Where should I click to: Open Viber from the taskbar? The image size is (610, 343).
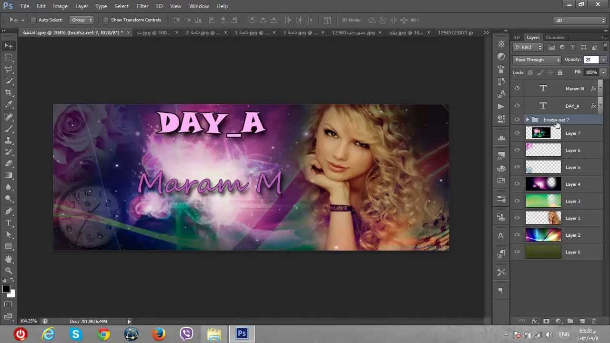pos(187,334)
